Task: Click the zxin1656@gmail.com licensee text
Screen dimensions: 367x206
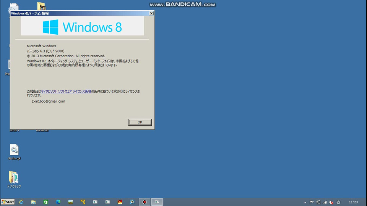Action: point(49,101)
